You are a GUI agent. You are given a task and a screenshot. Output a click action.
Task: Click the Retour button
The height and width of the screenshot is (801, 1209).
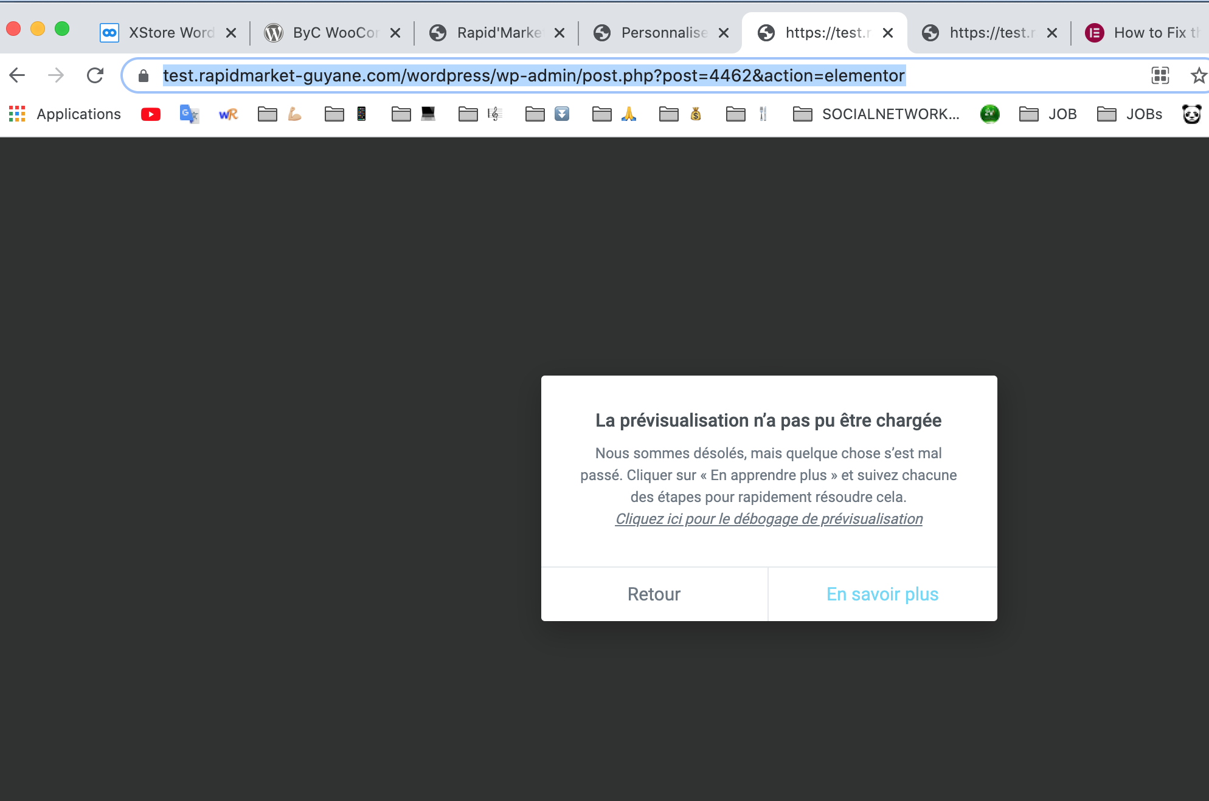(654, 594)
